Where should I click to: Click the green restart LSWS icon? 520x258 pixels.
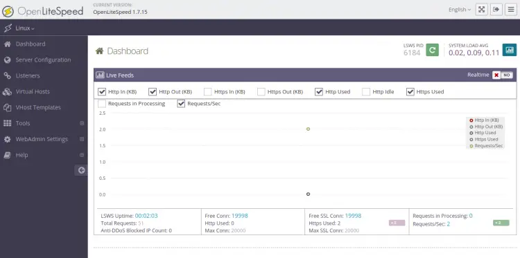click(x=432, y=50)
